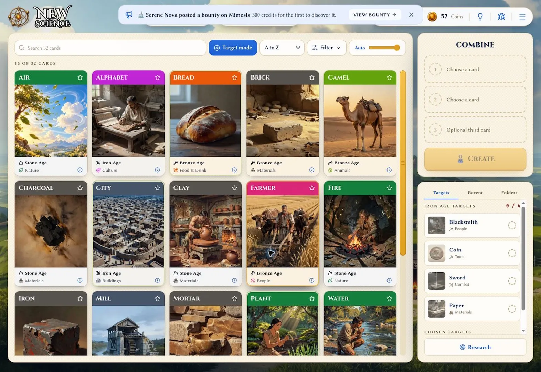Open the Coin target thumbnail
This screenshot has width=541, height=372.
pyautogui.click(x=437, y=253)
